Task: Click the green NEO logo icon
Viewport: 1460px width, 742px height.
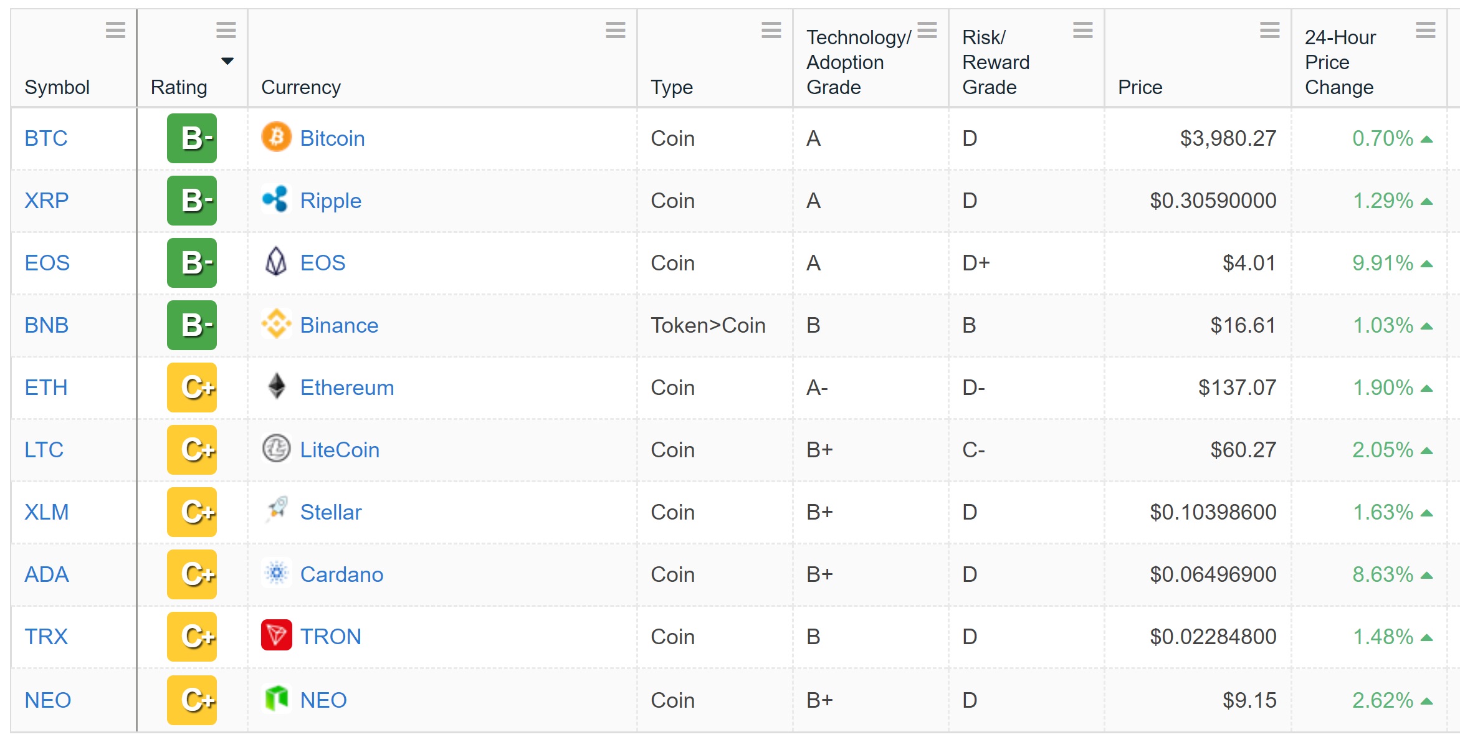Action: tap(276, 698)
